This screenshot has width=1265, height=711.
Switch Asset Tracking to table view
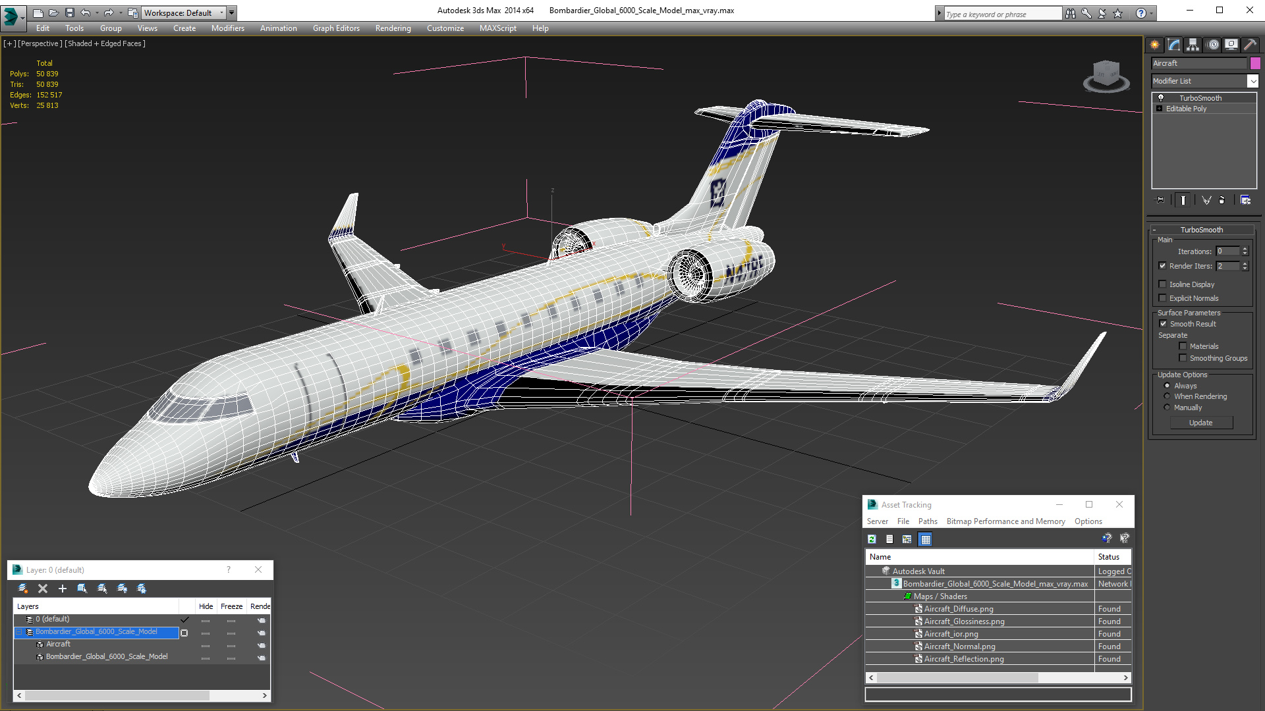point(926,539)
